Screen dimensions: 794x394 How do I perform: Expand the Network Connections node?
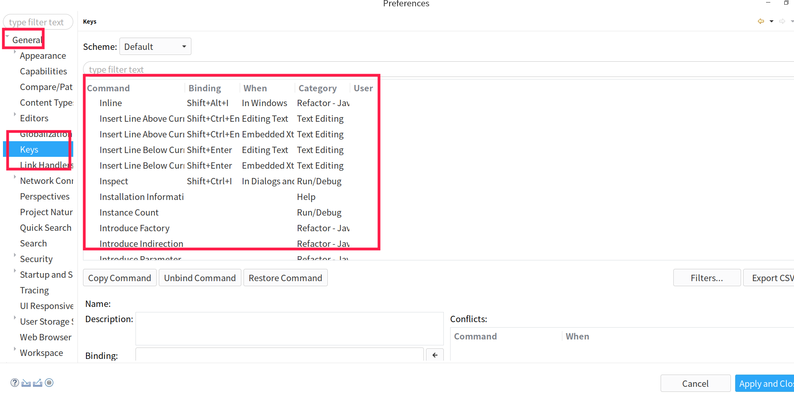click(x=15, y=177)
